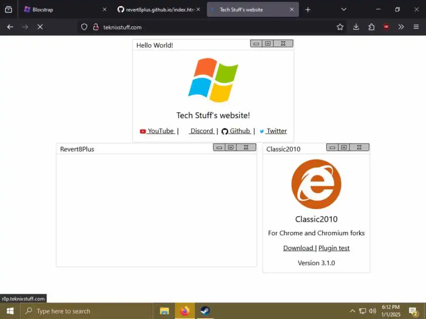
Task: Maximize the Hello World! window
Action: coord(267,43)
